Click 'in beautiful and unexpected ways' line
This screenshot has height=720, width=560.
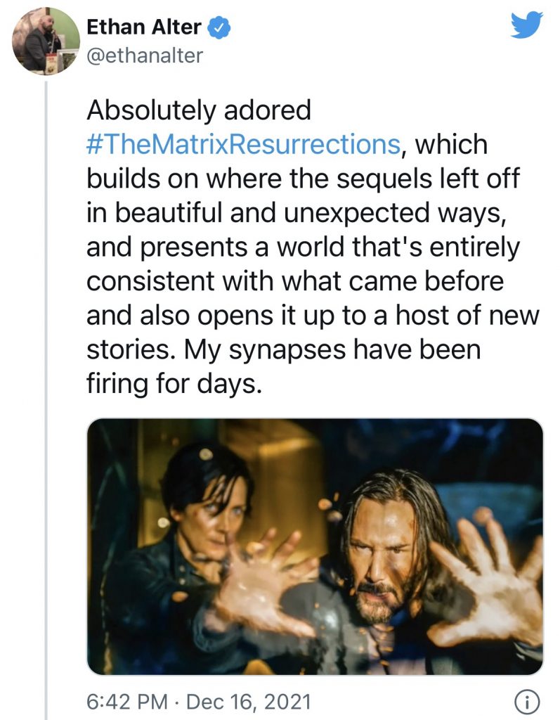295,212
